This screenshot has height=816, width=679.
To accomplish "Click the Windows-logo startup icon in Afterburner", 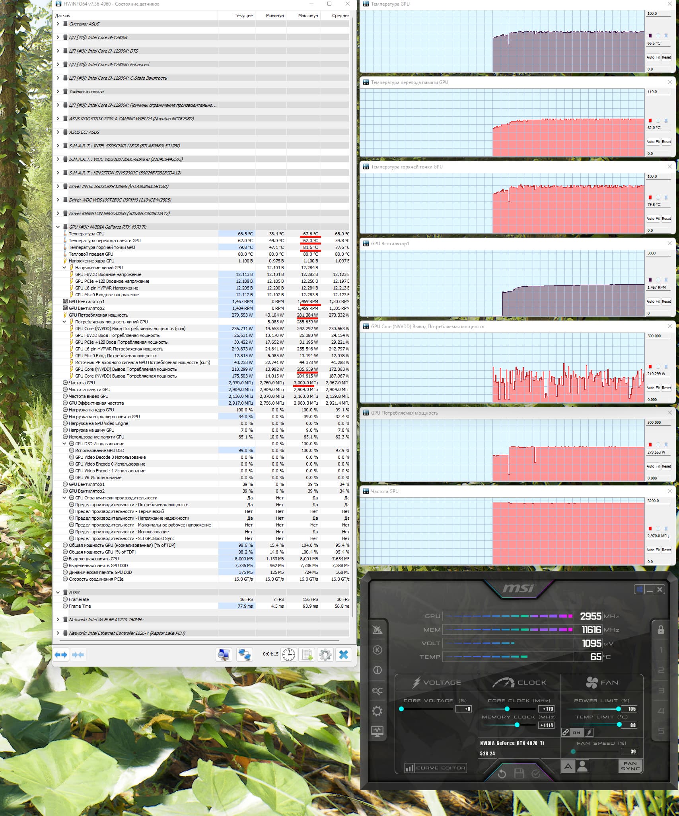I will [640, 589].
